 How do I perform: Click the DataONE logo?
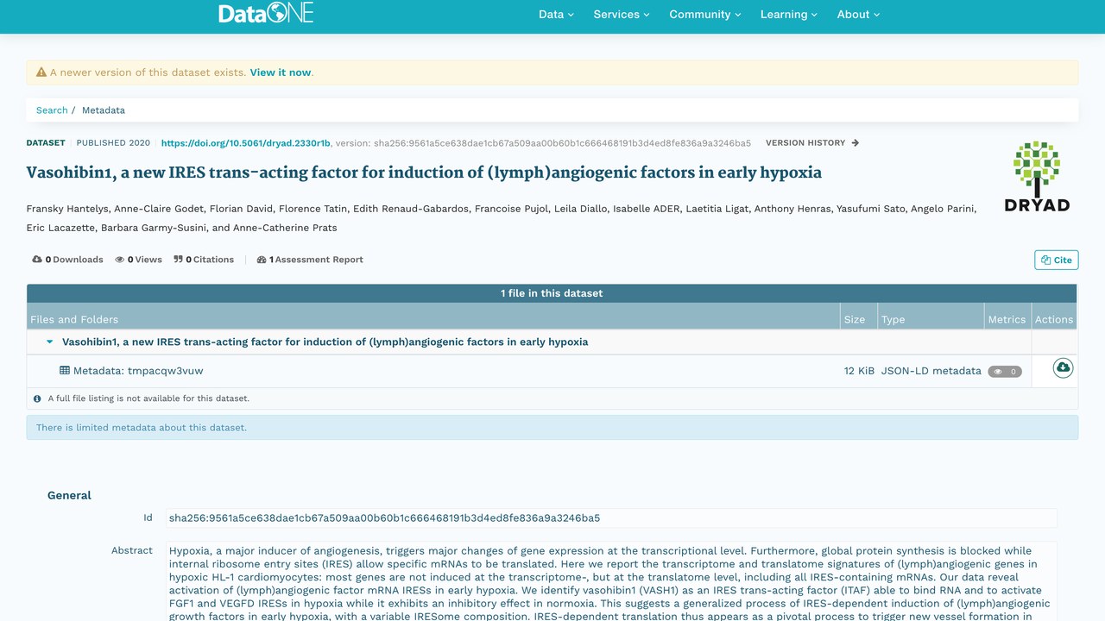pos(266,13)
